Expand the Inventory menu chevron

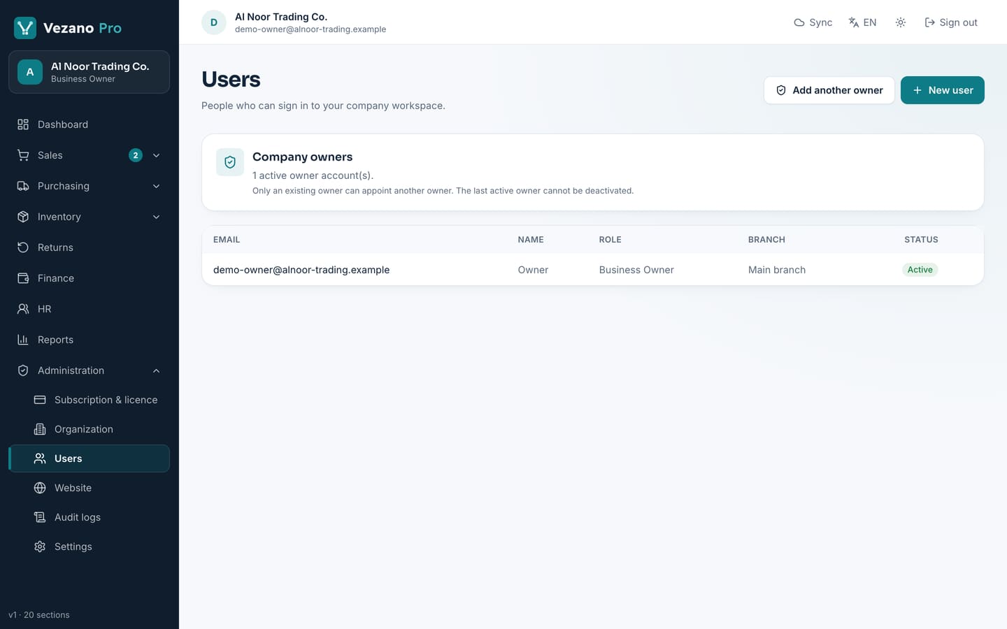point(157,217)
